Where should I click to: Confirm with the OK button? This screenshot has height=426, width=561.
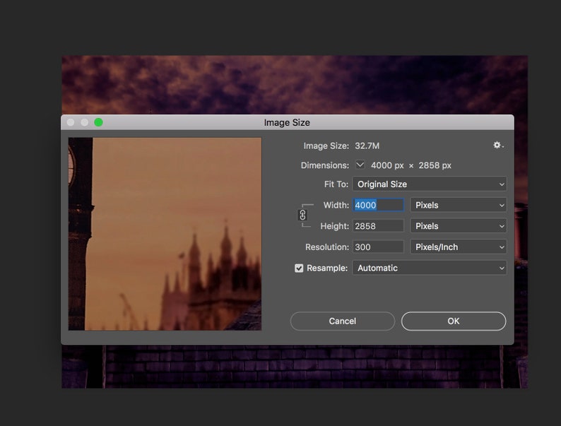[x=454, y=321]
